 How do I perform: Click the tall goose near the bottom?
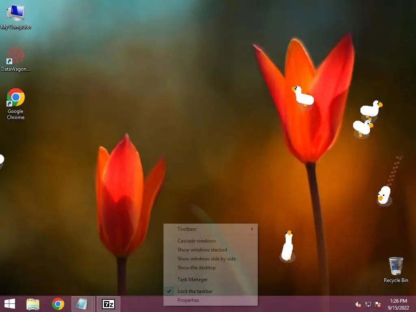click(288, 246)
